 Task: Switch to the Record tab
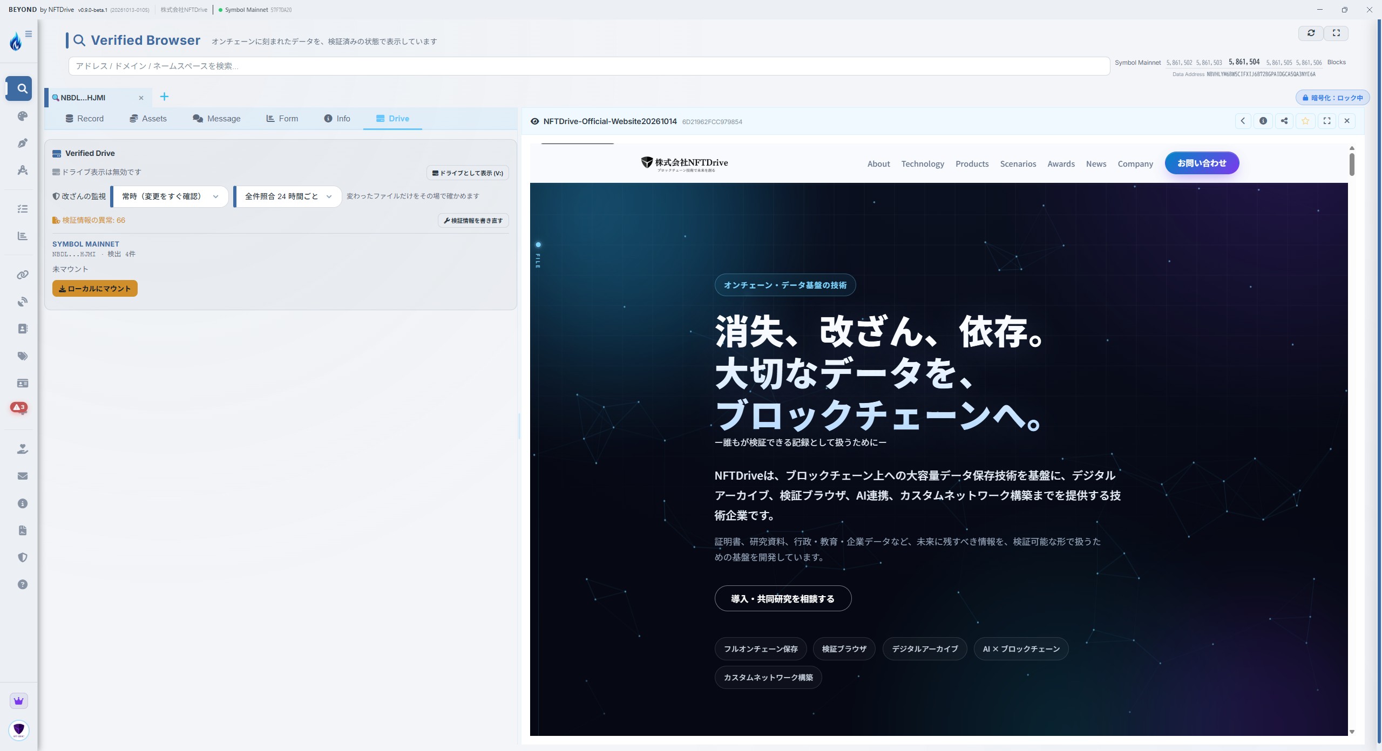(x=84, y=119)
